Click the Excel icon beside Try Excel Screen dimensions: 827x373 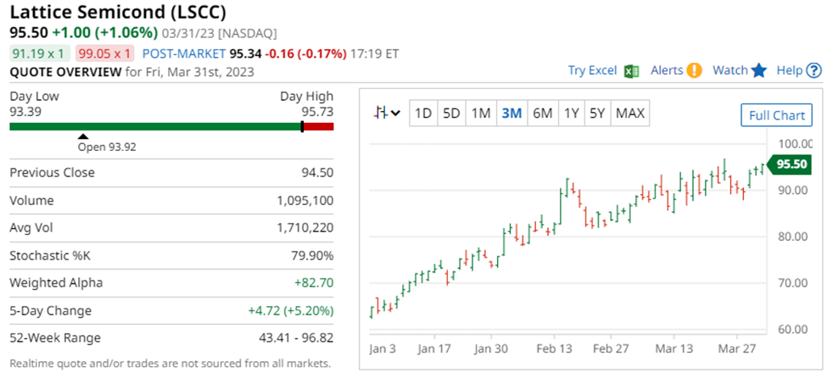[x=631, y=71]
